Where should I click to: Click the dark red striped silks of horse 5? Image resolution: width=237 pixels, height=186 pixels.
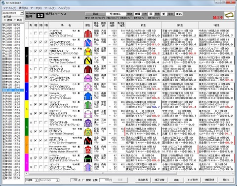tap(88, 69)
